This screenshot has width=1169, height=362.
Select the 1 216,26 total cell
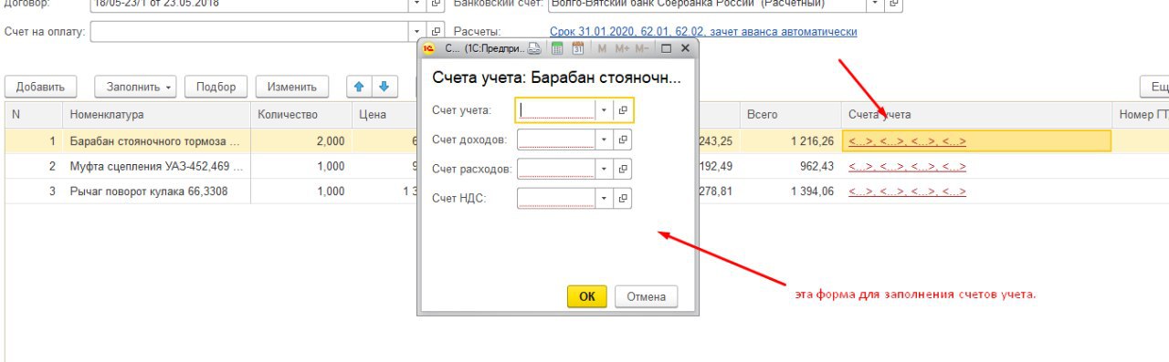click(790, 141)
